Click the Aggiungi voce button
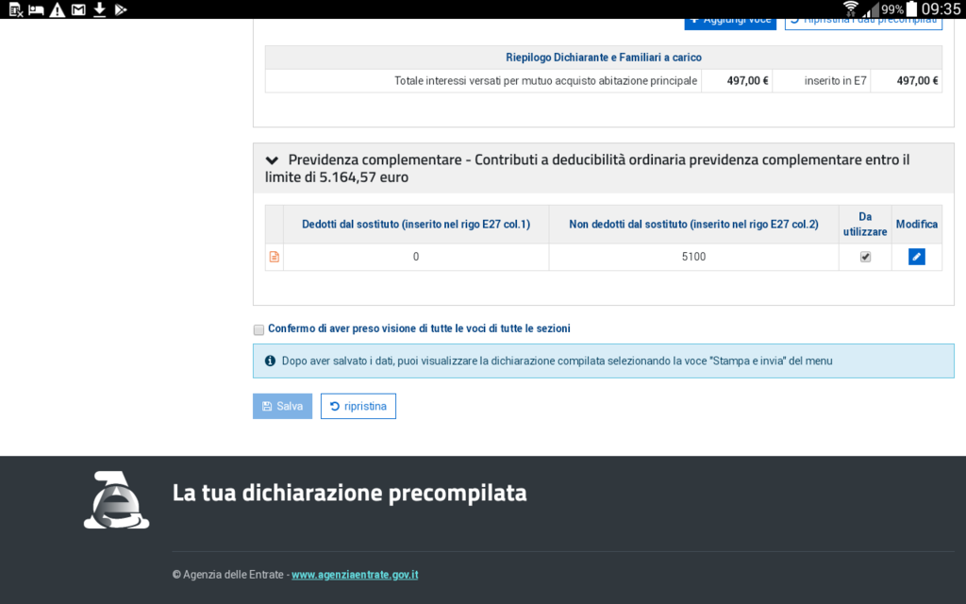966x604 pixels. (730, 21)
